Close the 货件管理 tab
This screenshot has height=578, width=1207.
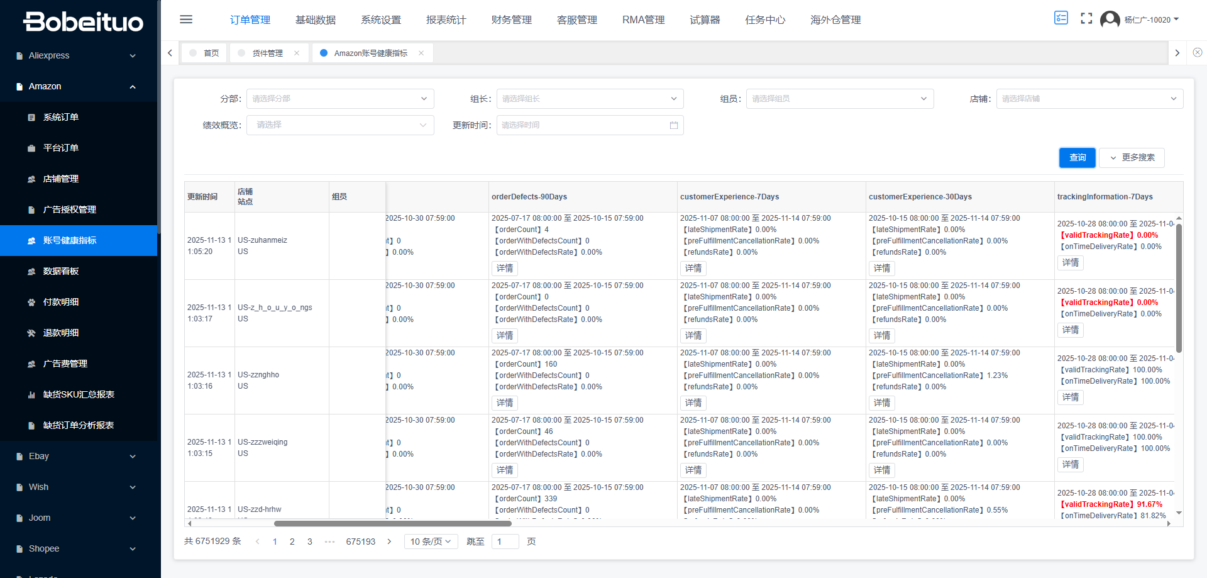(x=297, y=53)
